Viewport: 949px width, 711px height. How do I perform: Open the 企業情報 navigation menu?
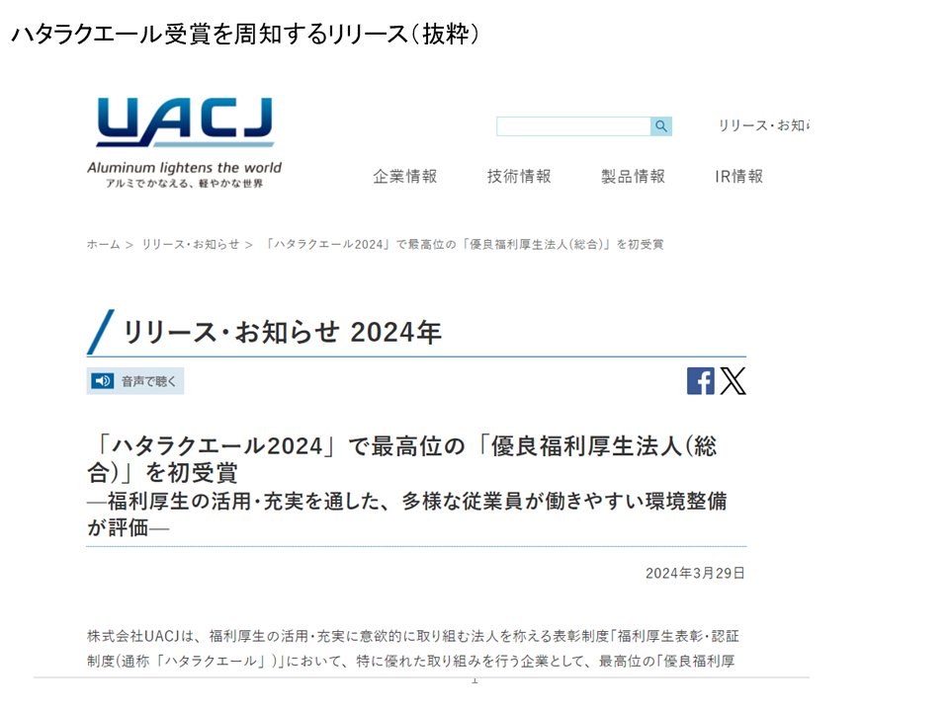point(404,177)
